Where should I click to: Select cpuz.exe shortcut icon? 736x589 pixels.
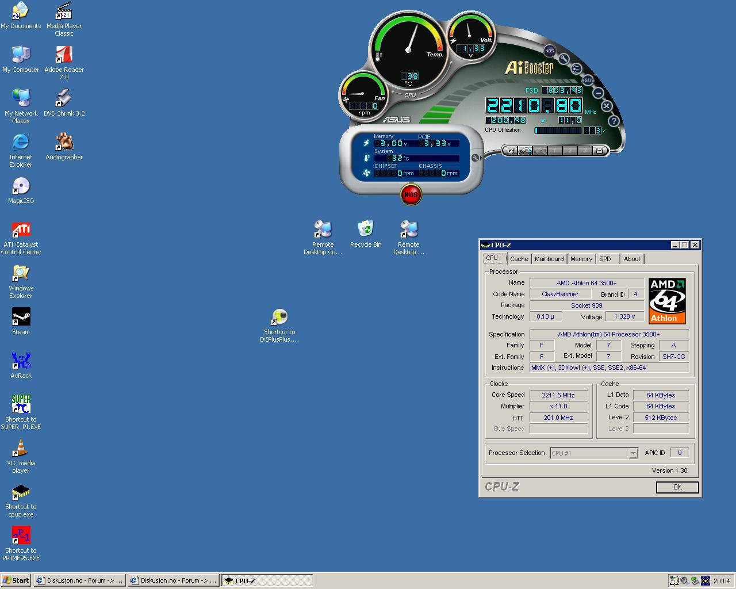coord(21,500)
